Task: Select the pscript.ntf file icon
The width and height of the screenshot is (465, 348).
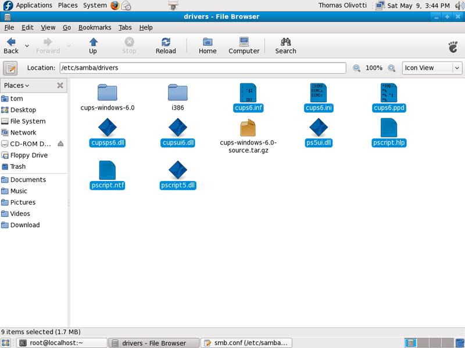Action: pos(108,170)
